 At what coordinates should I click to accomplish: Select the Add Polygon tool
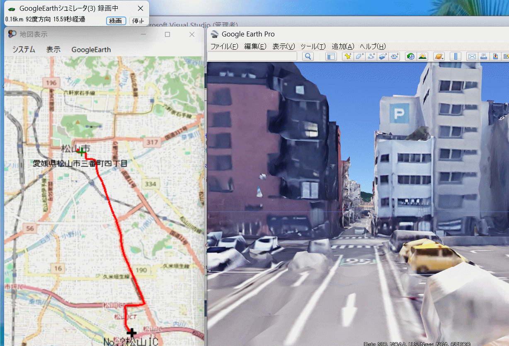pos(359,56)
